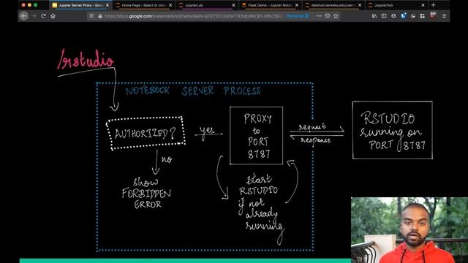Click the PROXY to PORT 8787 box
The height and width of the screenshot is (263, 468).
point(257,135)
